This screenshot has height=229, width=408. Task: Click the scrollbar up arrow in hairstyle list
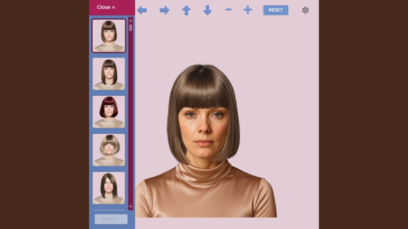131,20
